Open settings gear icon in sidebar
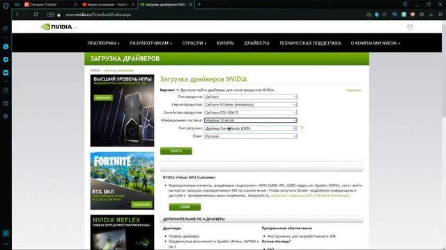The image size is (446, 250). click(x=6, y=116)
